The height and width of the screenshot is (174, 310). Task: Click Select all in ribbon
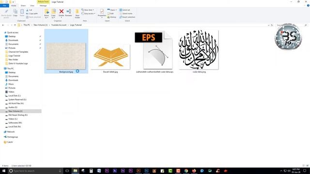pyautogui.click(x=125, y=10)
